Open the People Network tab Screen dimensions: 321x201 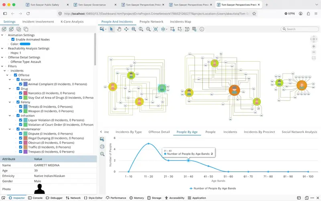(151, 22)
